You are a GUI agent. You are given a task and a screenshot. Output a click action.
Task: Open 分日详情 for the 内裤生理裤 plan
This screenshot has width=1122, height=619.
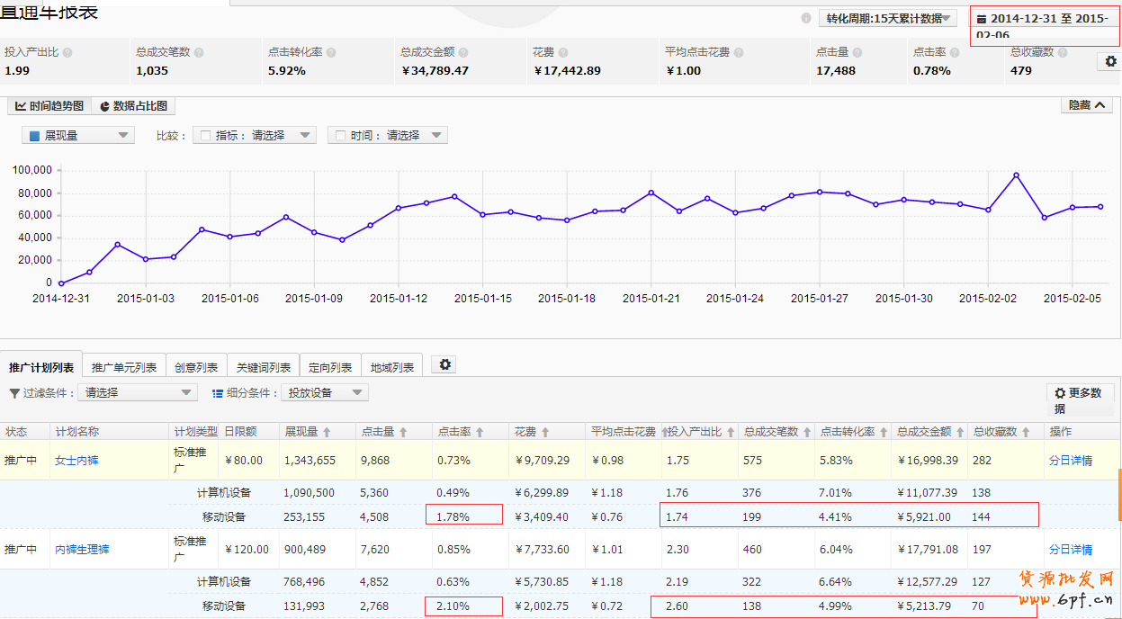[1071, 549]
